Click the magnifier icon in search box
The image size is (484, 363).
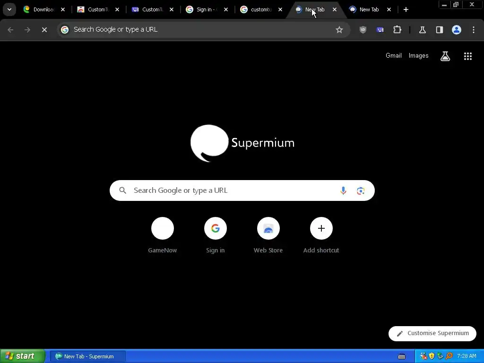122,190
